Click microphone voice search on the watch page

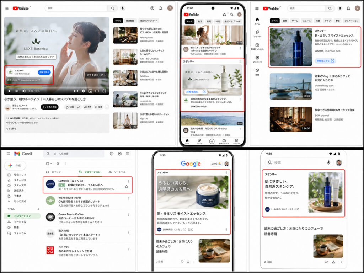[123, 8]
